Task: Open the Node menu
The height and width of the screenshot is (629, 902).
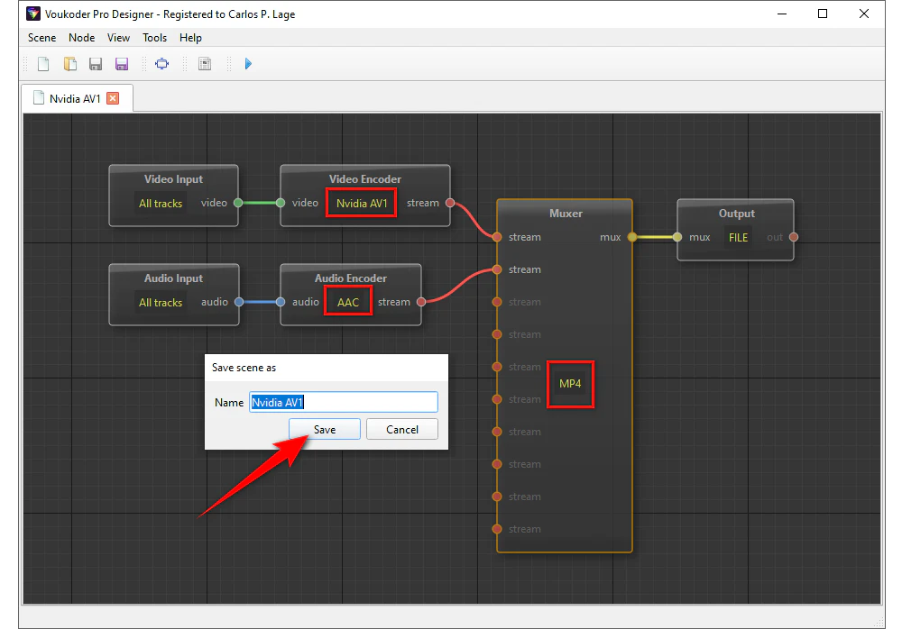Action: point(81,38)
